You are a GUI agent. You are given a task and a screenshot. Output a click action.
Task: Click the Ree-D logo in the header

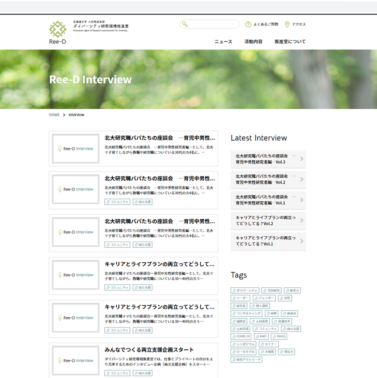point(58,32)
